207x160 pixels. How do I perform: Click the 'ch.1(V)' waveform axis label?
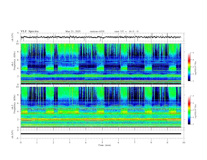(13, 37)
